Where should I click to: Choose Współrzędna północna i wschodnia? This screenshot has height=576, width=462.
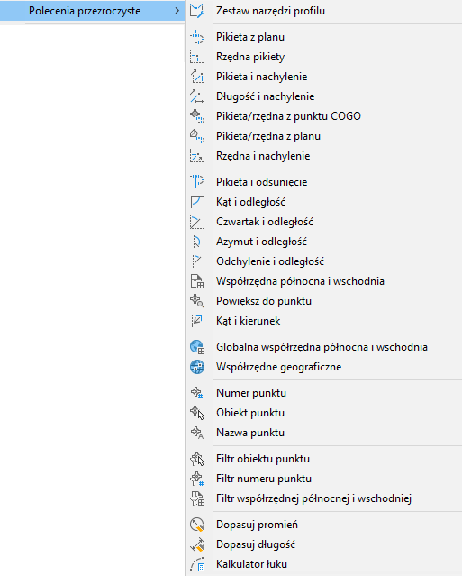(323, 281)
